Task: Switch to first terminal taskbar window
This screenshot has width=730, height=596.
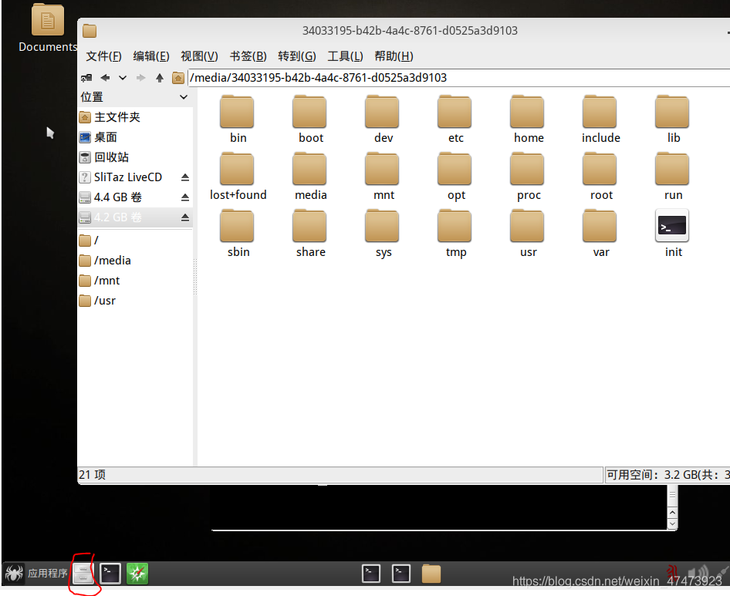Action: [x=371, y=574]
